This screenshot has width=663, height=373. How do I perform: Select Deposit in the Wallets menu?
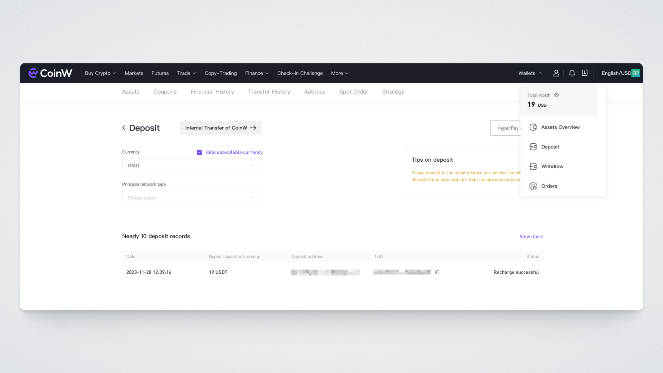click(x=550, y=147)
